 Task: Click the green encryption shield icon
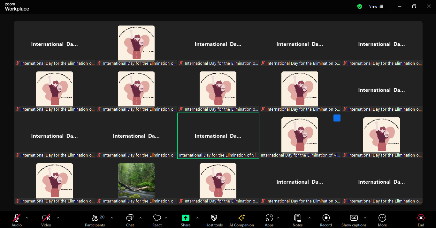(x=360, y=6)
